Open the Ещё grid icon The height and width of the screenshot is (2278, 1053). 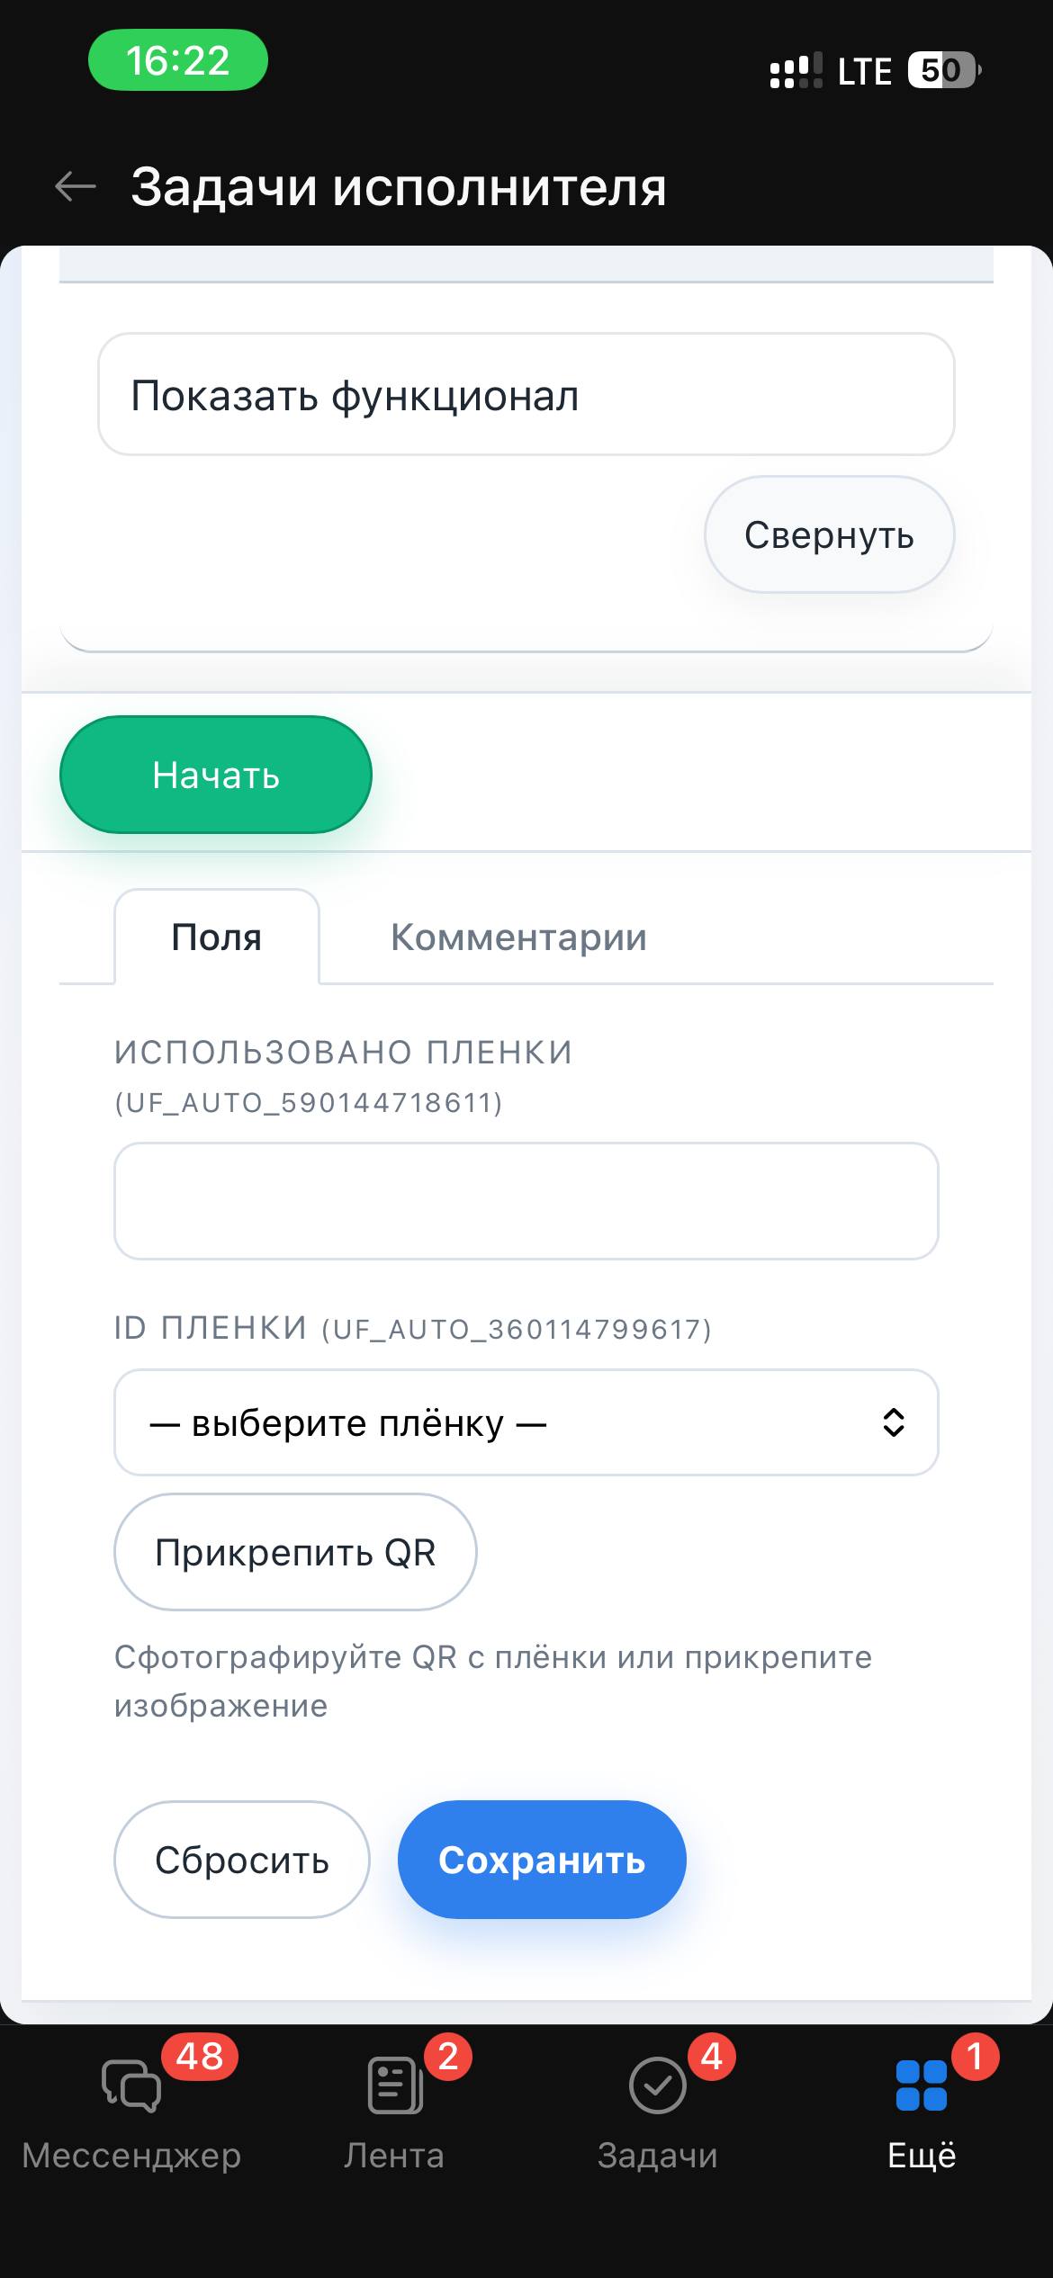(x=922, y=2085)
